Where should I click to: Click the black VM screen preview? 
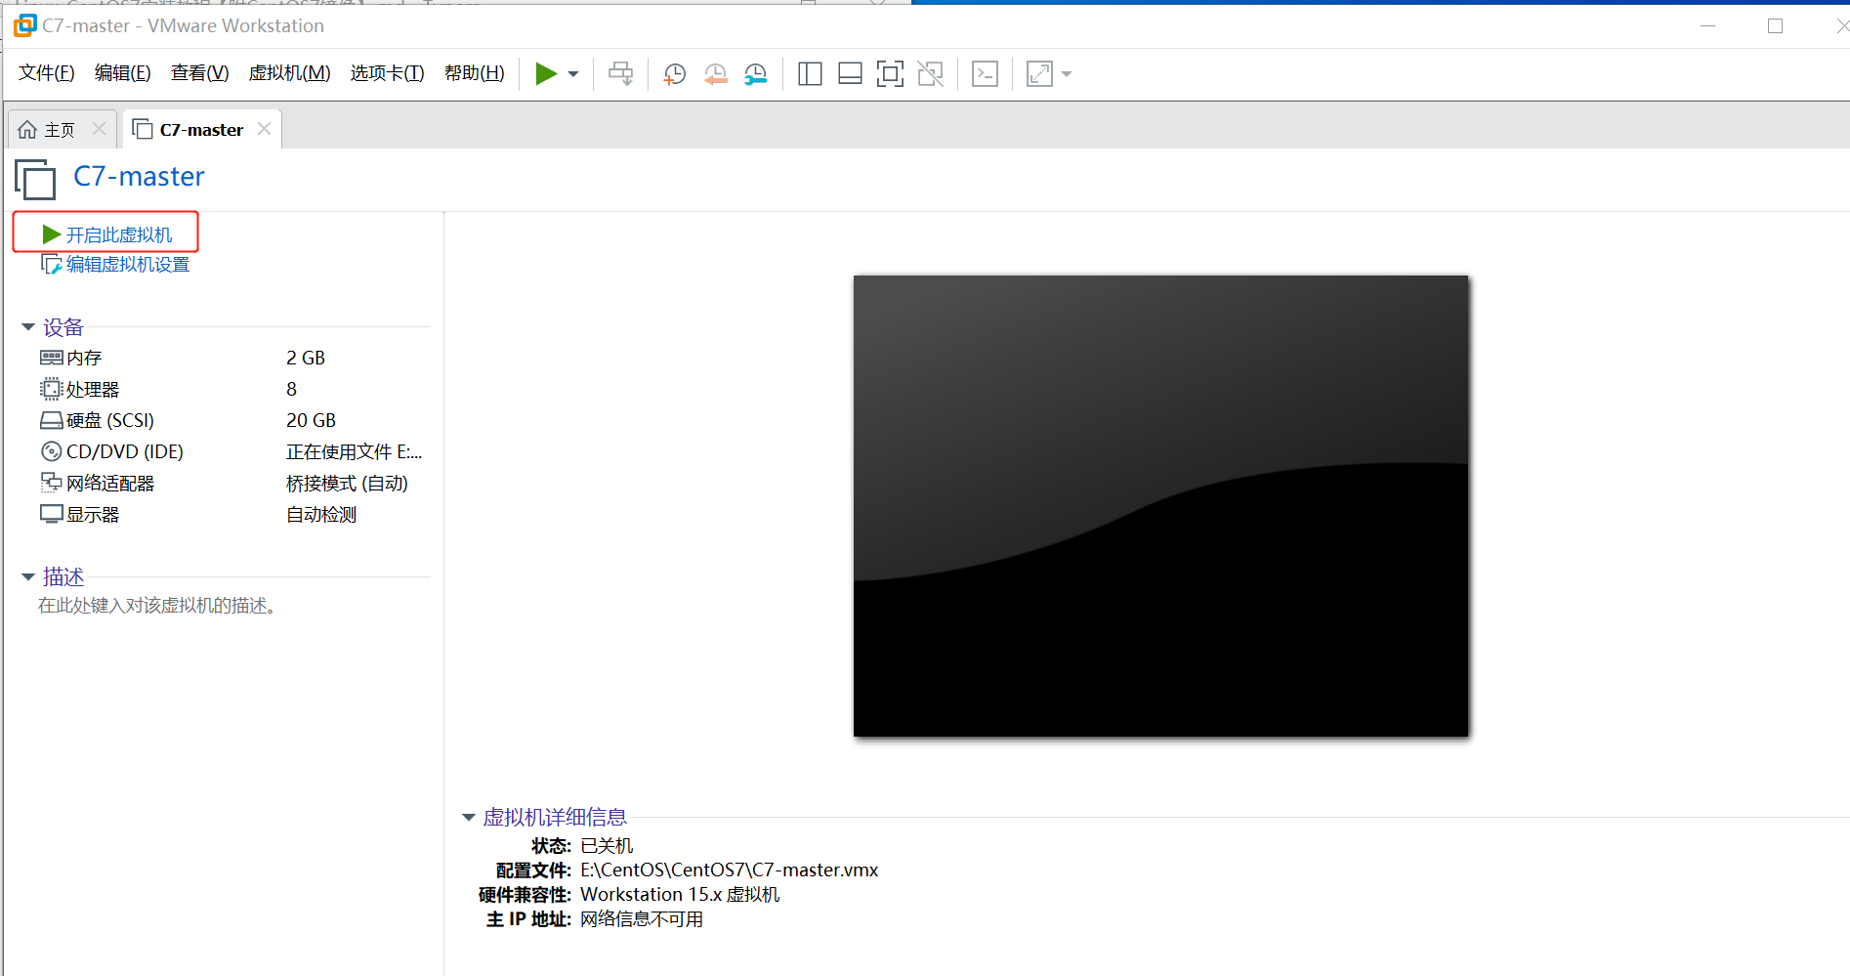click(x=1160, y=506)
